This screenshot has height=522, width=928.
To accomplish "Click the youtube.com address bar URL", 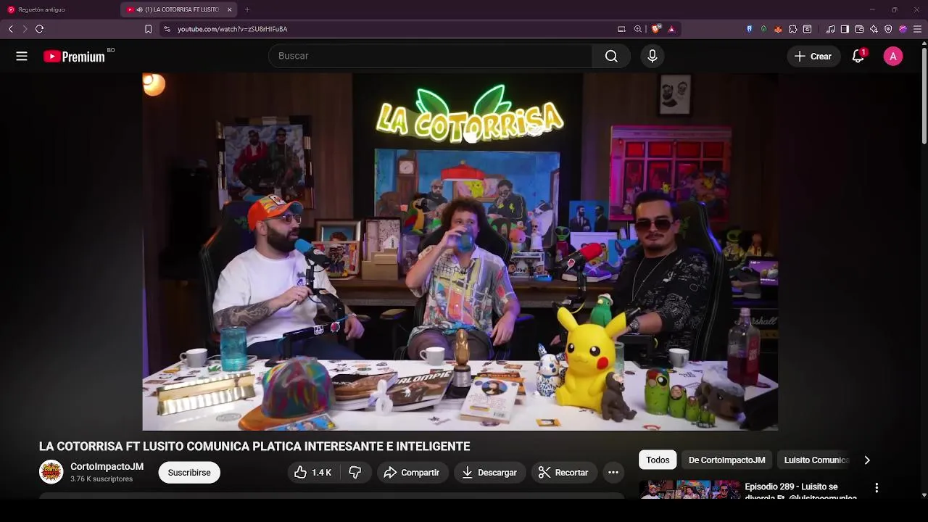I will point(232,29).
